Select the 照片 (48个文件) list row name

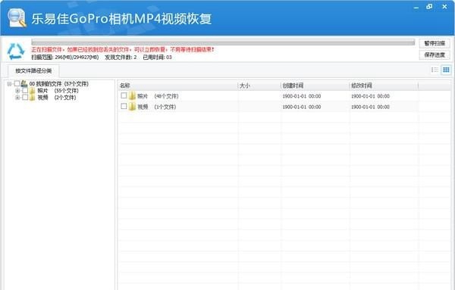[x=158, y=96]
